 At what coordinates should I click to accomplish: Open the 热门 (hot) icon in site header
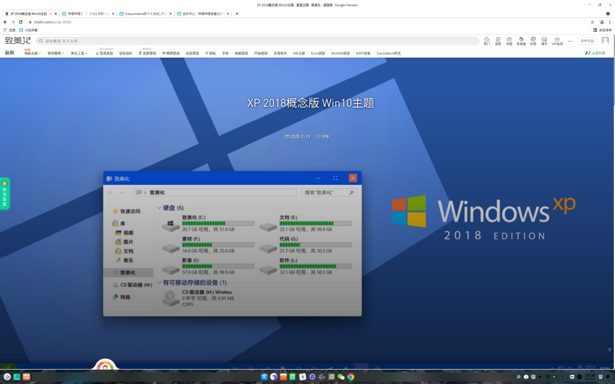click(486, 41)
